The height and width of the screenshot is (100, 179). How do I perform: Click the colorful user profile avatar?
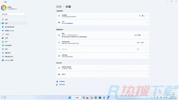pyautogui.click(x=4, y=8)
